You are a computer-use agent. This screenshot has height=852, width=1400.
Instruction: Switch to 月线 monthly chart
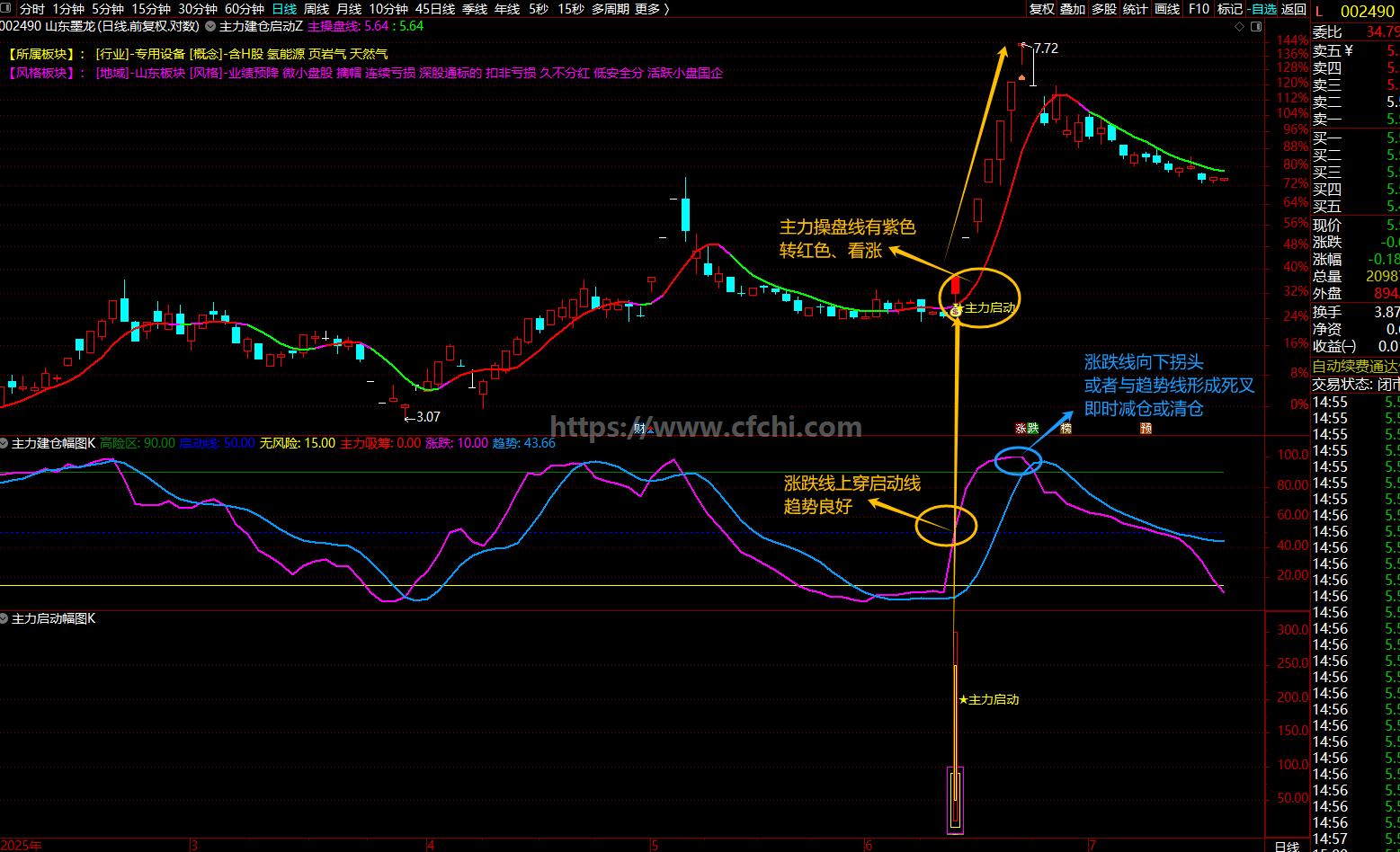click(349, 9)
